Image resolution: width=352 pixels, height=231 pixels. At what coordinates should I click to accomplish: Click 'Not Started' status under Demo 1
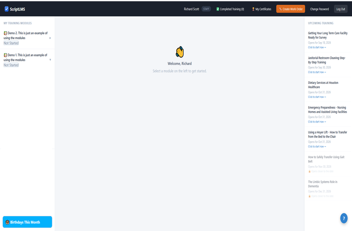(11, 65)
